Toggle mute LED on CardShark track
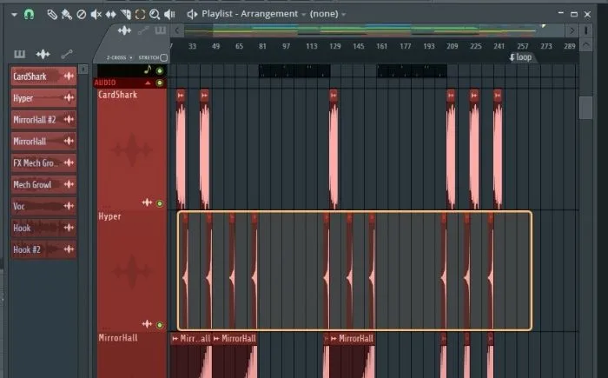Image resolution: width=608 pixels, height=378 pixels. click(x=159, y=203)
